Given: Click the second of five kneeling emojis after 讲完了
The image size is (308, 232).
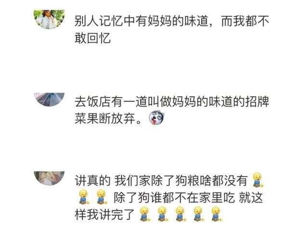Looking at the screenshot, I should [x=163, y=214].
